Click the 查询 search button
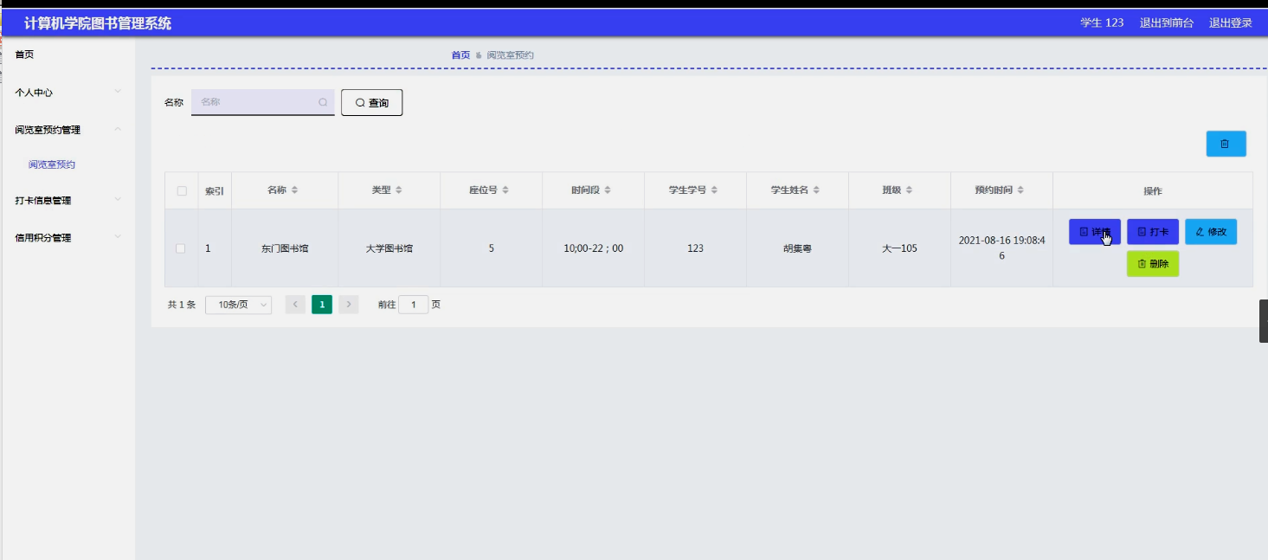This screenshot has height=560, width=1268. [x=371, y=102]
